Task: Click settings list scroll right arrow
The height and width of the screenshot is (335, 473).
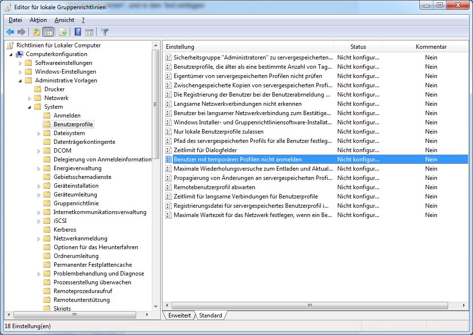Action: (x=464, y=305)
